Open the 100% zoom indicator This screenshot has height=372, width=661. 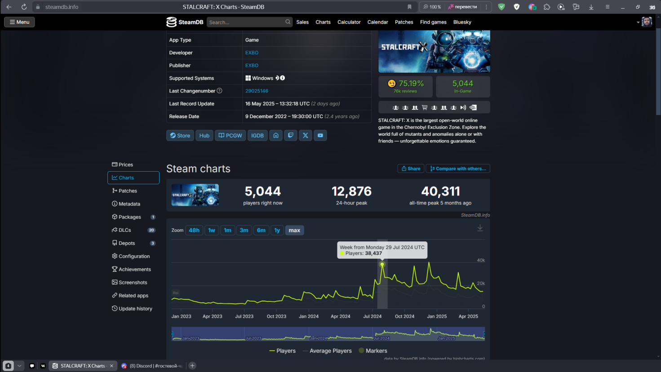click(x=432, y=7)
